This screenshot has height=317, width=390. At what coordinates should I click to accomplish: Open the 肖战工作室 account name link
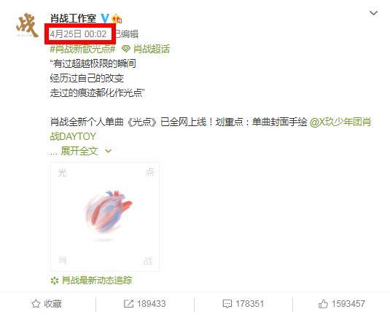73,18
